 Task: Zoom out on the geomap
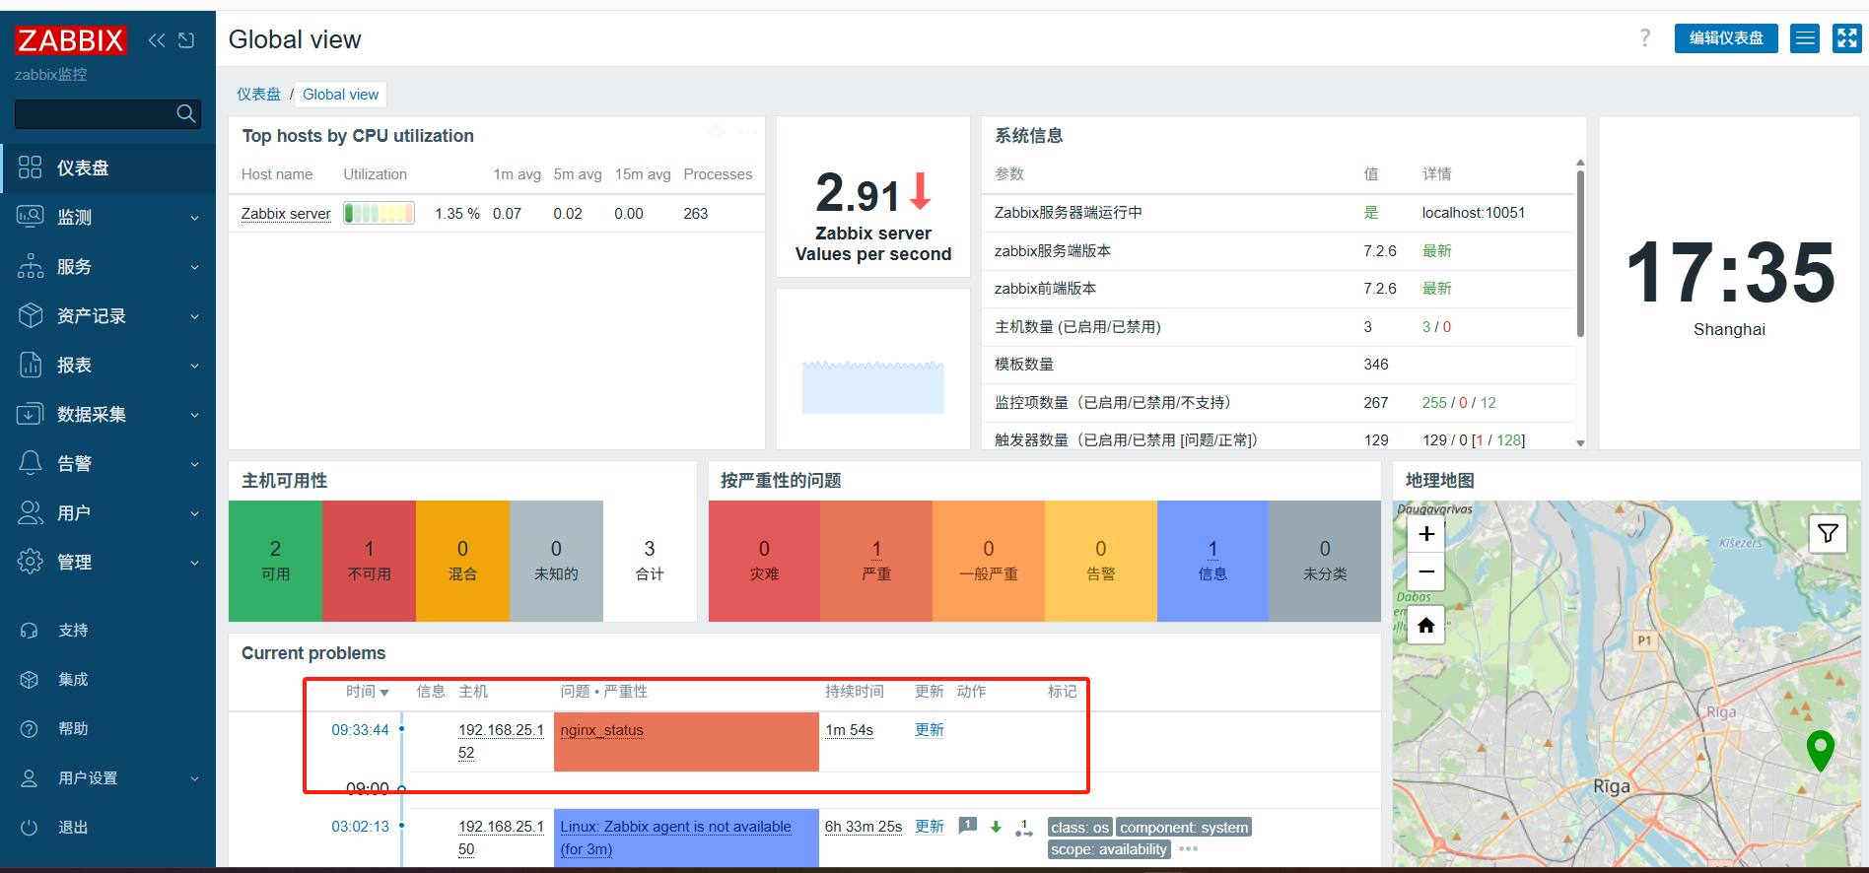coord(1426,571)
